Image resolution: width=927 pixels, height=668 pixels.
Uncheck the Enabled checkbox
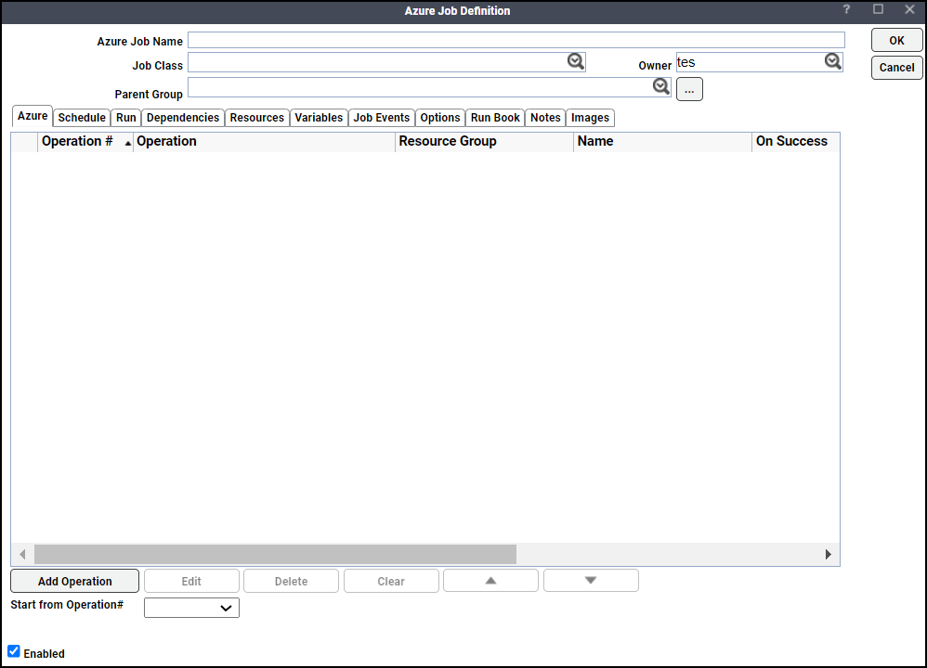pyautogui.click(x=14, y=651)
